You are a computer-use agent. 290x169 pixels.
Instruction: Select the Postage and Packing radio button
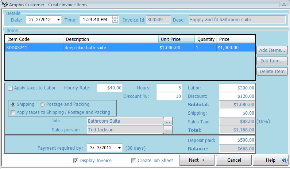pyautogui.click(x=43, y=104)
